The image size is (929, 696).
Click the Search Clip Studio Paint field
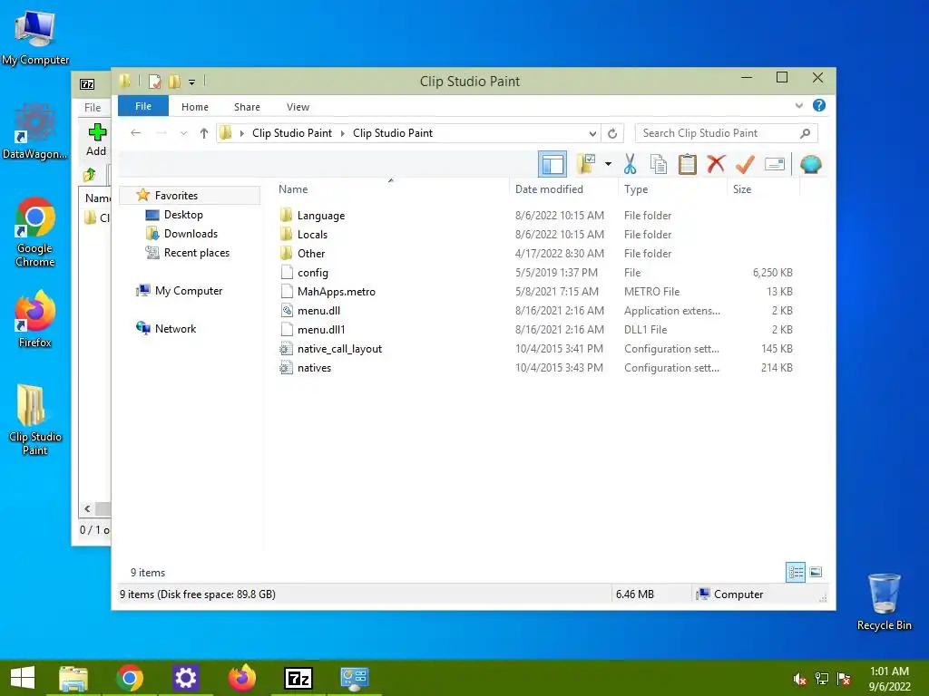coord(726,133)
